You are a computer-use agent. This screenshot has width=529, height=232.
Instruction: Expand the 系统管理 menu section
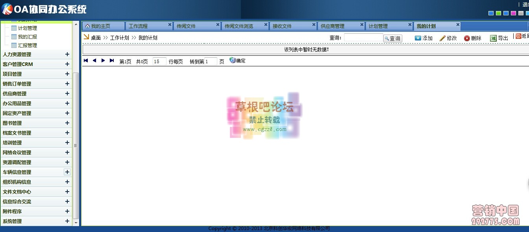tap(67, 221)
